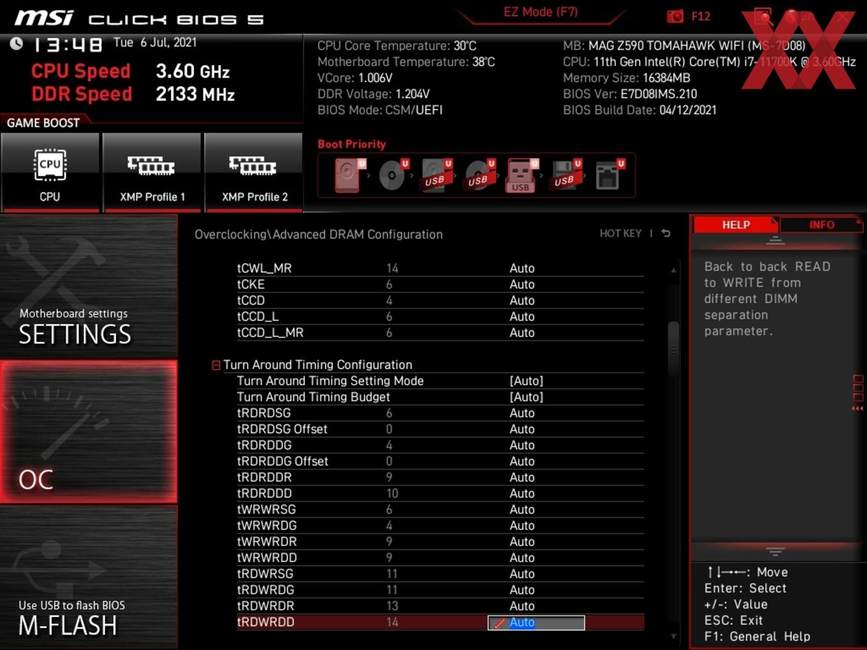
Task: Open Turn Around Timing Setting Mode dropdown
Action: click(526, 380)
